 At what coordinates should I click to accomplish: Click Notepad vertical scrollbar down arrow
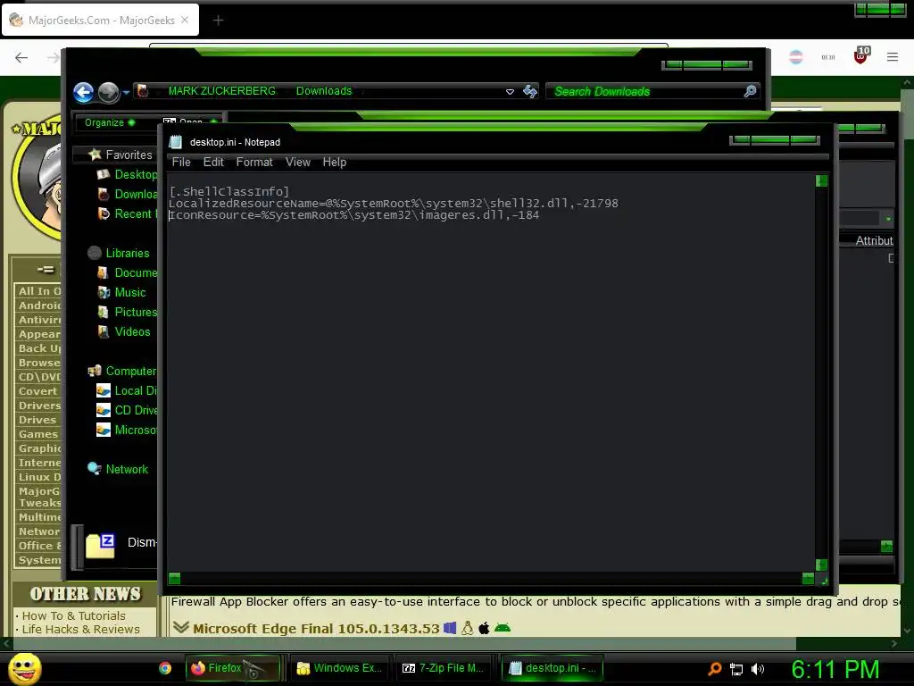821,565
